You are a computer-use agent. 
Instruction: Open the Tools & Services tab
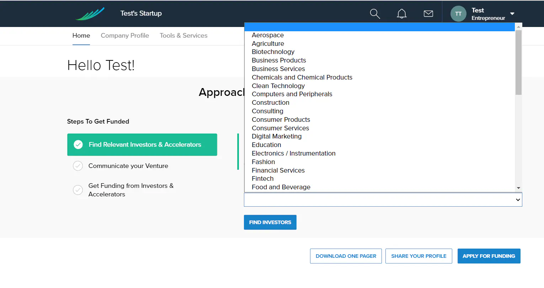[x=183, y=36]
